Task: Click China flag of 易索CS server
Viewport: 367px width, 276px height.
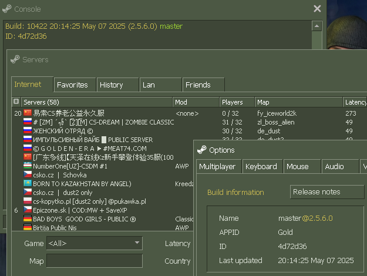Action: pyautogui.click(x=28, y=113)
